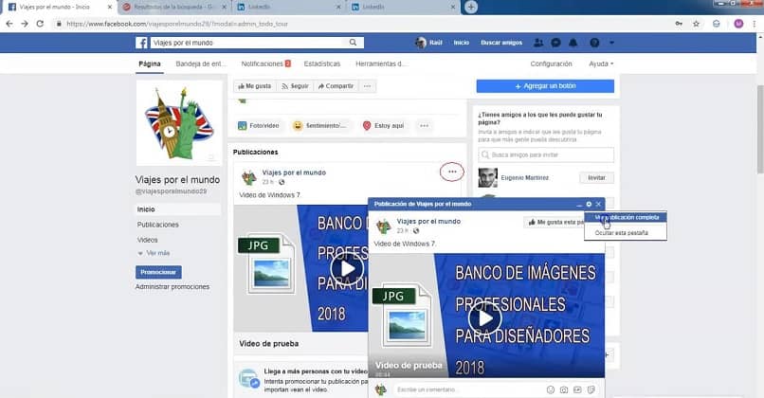This screenshot has height=398, width=764.
Task: Click the search magnifier in Facebook bar
Action: (353, 43)
